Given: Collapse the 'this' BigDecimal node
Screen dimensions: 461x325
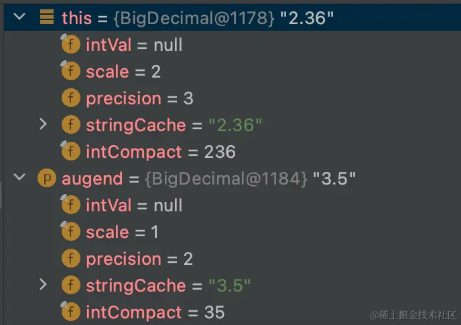Looking at the screenshot, I should [x=19, y=17].
